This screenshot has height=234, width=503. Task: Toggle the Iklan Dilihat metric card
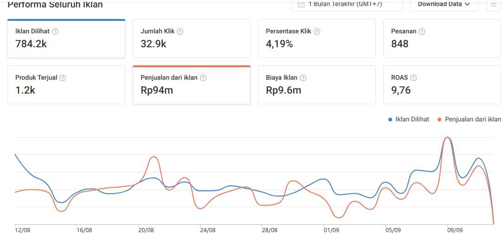pos(66,39)
